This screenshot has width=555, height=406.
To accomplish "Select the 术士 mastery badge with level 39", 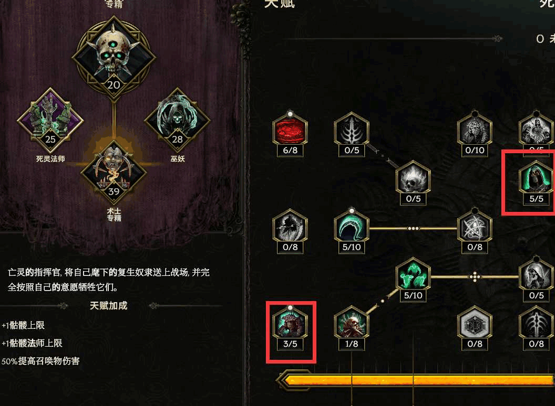I will 114,173.
